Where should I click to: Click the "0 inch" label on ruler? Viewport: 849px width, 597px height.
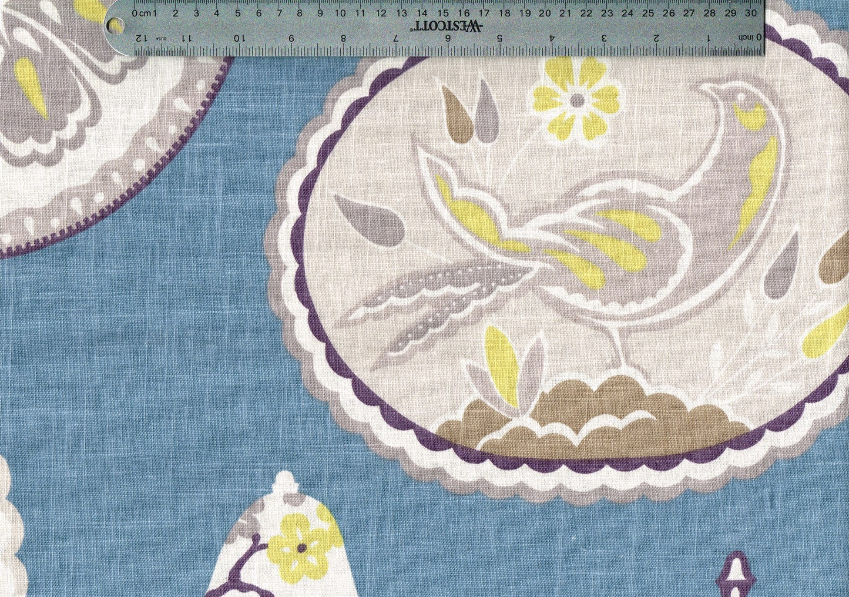point(750,36)
